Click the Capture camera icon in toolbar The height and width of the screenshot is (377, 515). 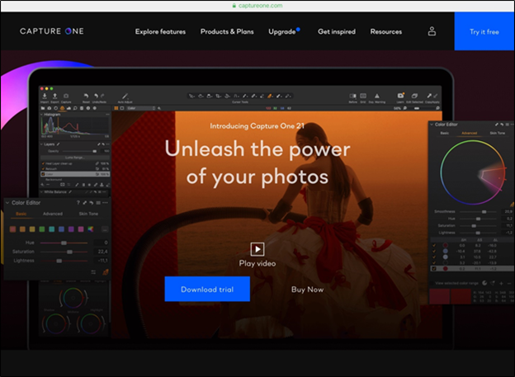pos(66,96)
